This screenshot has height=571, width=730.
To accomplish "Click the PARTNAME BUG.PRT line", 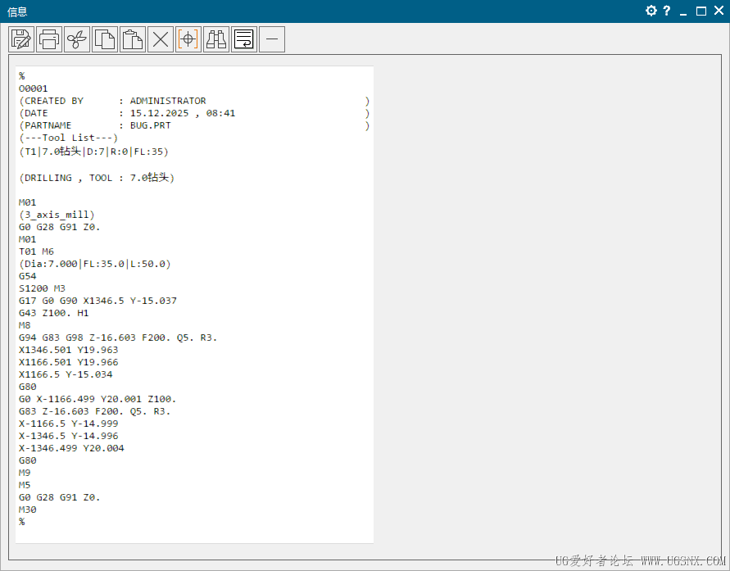I will click(x=194, y=125).
